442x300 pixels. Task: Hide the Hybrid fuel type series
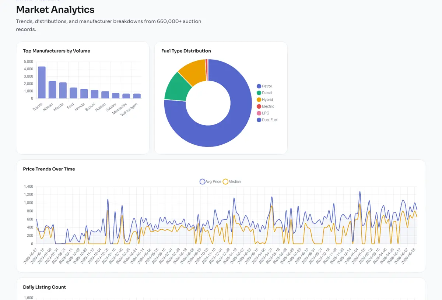264,100
